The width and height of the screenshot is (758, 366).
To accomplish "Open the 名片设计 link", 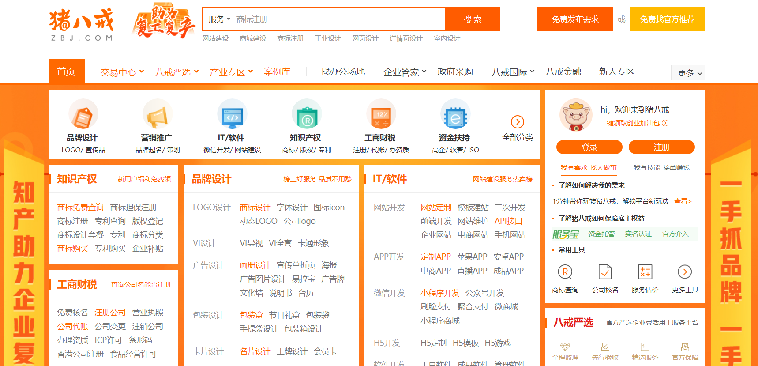I will click(x=255, y=351).
